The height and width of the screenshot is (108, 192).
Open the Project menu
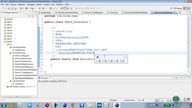[47, 4]
